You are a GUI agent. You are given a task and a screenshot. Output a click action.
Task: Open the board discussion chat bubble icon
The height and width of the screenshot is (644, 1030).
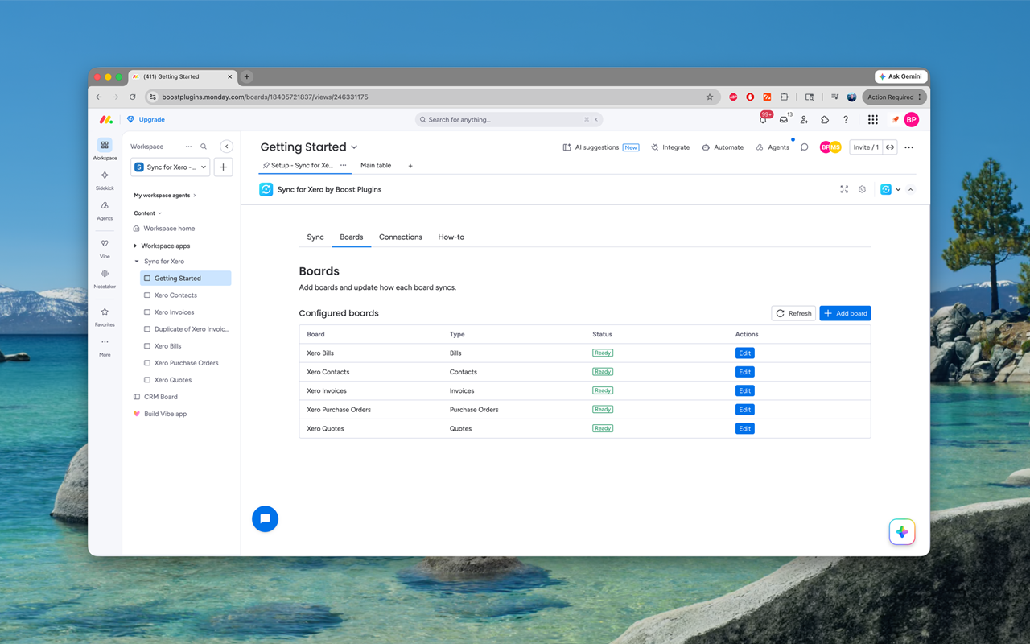point(804,147)
